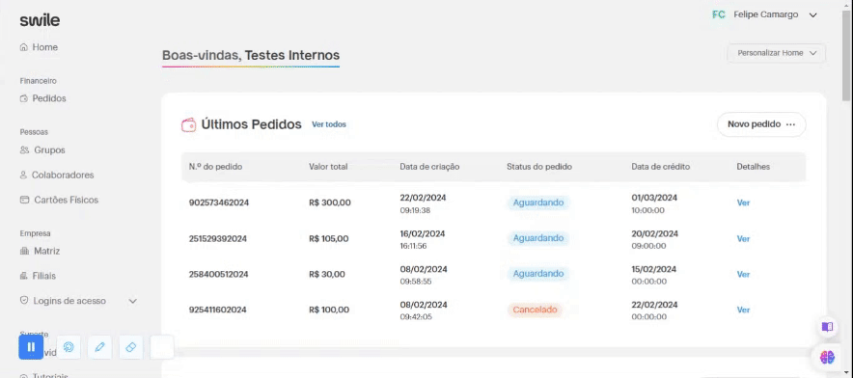853x378 pixels.
Task: Expand the Felipe Camargo account menu
Action: click(x=812, y=15)
